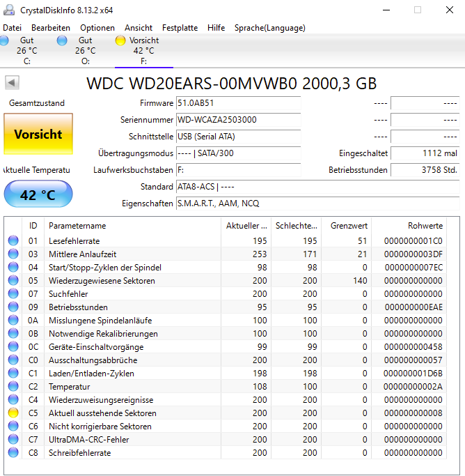Open the Festplatte menu
The image size is (465, 476).
point(180,28)
